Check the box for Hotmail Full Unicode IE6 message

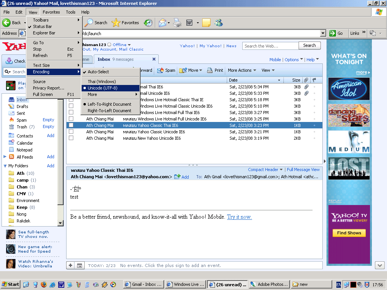click(71, 119)
